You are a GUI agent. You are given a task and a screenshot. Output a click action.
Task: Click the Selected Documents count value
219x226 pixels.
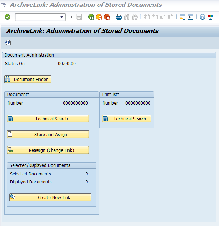[x=86, y=174]
